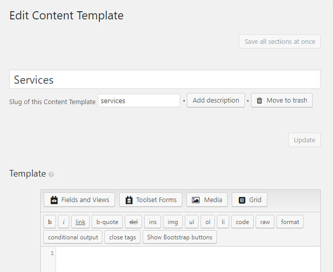Apply bold with the b button

pyautogui.click(x=50, y=222)
